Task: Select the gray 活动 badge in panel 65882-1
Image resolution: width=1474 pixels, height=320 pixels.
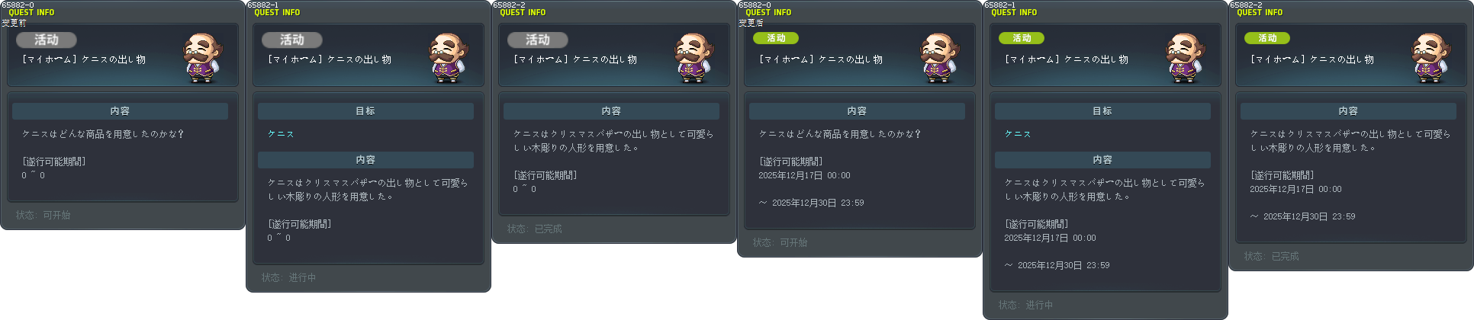Action: click(x=291, y=40)
